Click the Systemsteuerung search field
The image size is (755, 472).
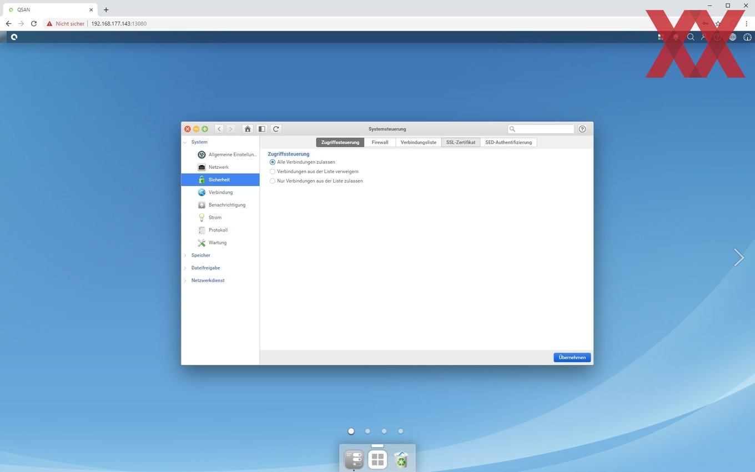point(541,129)
